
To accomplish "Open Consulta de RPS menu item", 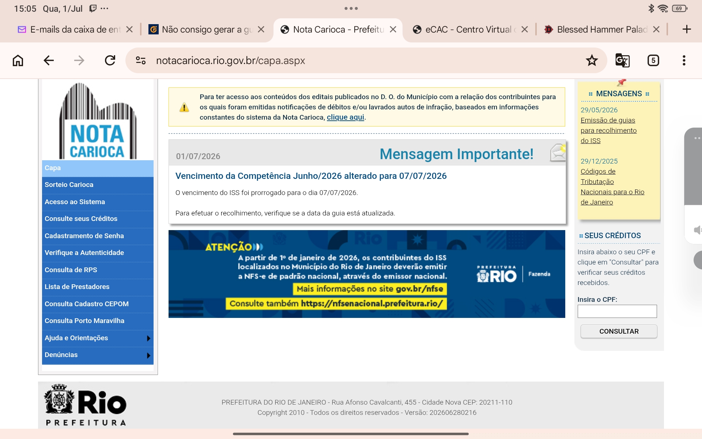I will point(98,270).
